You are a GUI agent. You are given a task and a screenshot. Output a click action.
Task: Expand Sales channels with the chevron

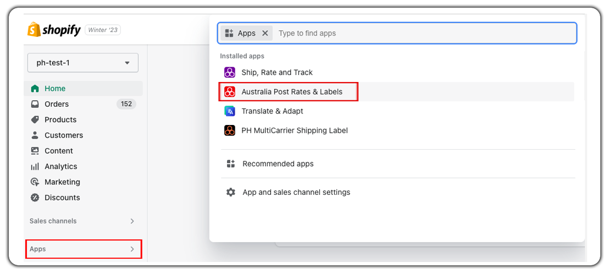132,221
